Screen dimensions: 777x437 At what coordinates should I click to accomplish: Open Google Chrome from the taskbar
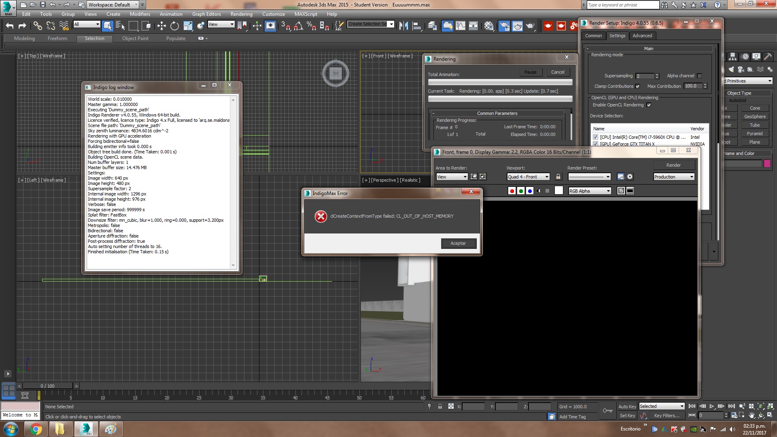pyautogui.click(x=36, y=429)
